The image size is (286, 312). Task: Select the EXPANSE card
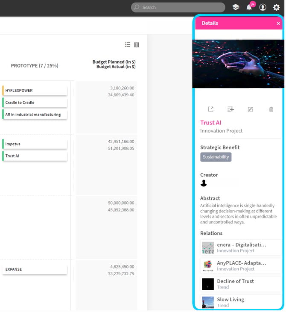tap(35, 269)
